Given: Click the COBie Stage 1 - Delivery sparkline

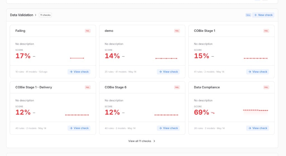Looking at the screenshot, I should click(77, 115).
